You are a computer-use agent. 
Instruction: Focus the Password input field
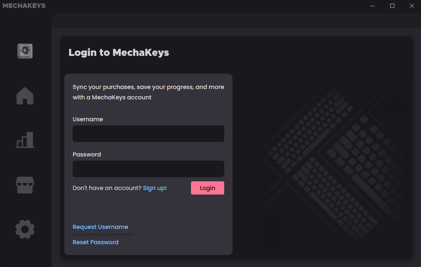[148, 168]
